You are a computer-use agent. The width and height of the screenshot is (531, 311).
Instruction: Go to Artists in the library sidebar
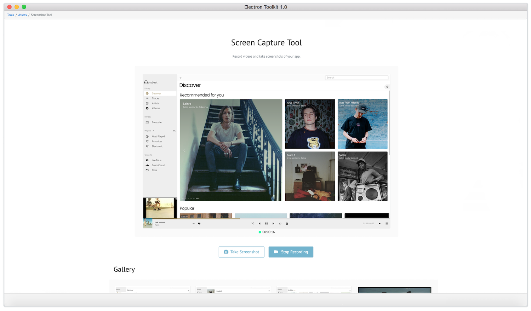click(155, 103)
